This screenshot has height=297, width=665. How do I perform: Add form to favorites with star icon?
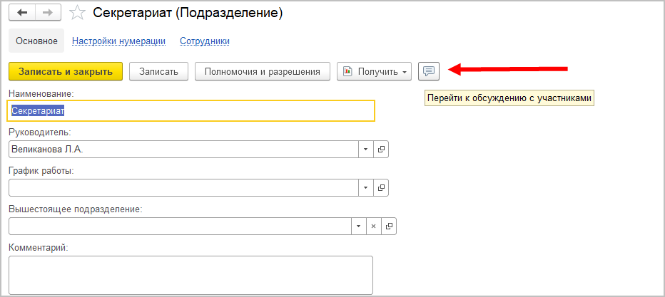coord(78,14)
